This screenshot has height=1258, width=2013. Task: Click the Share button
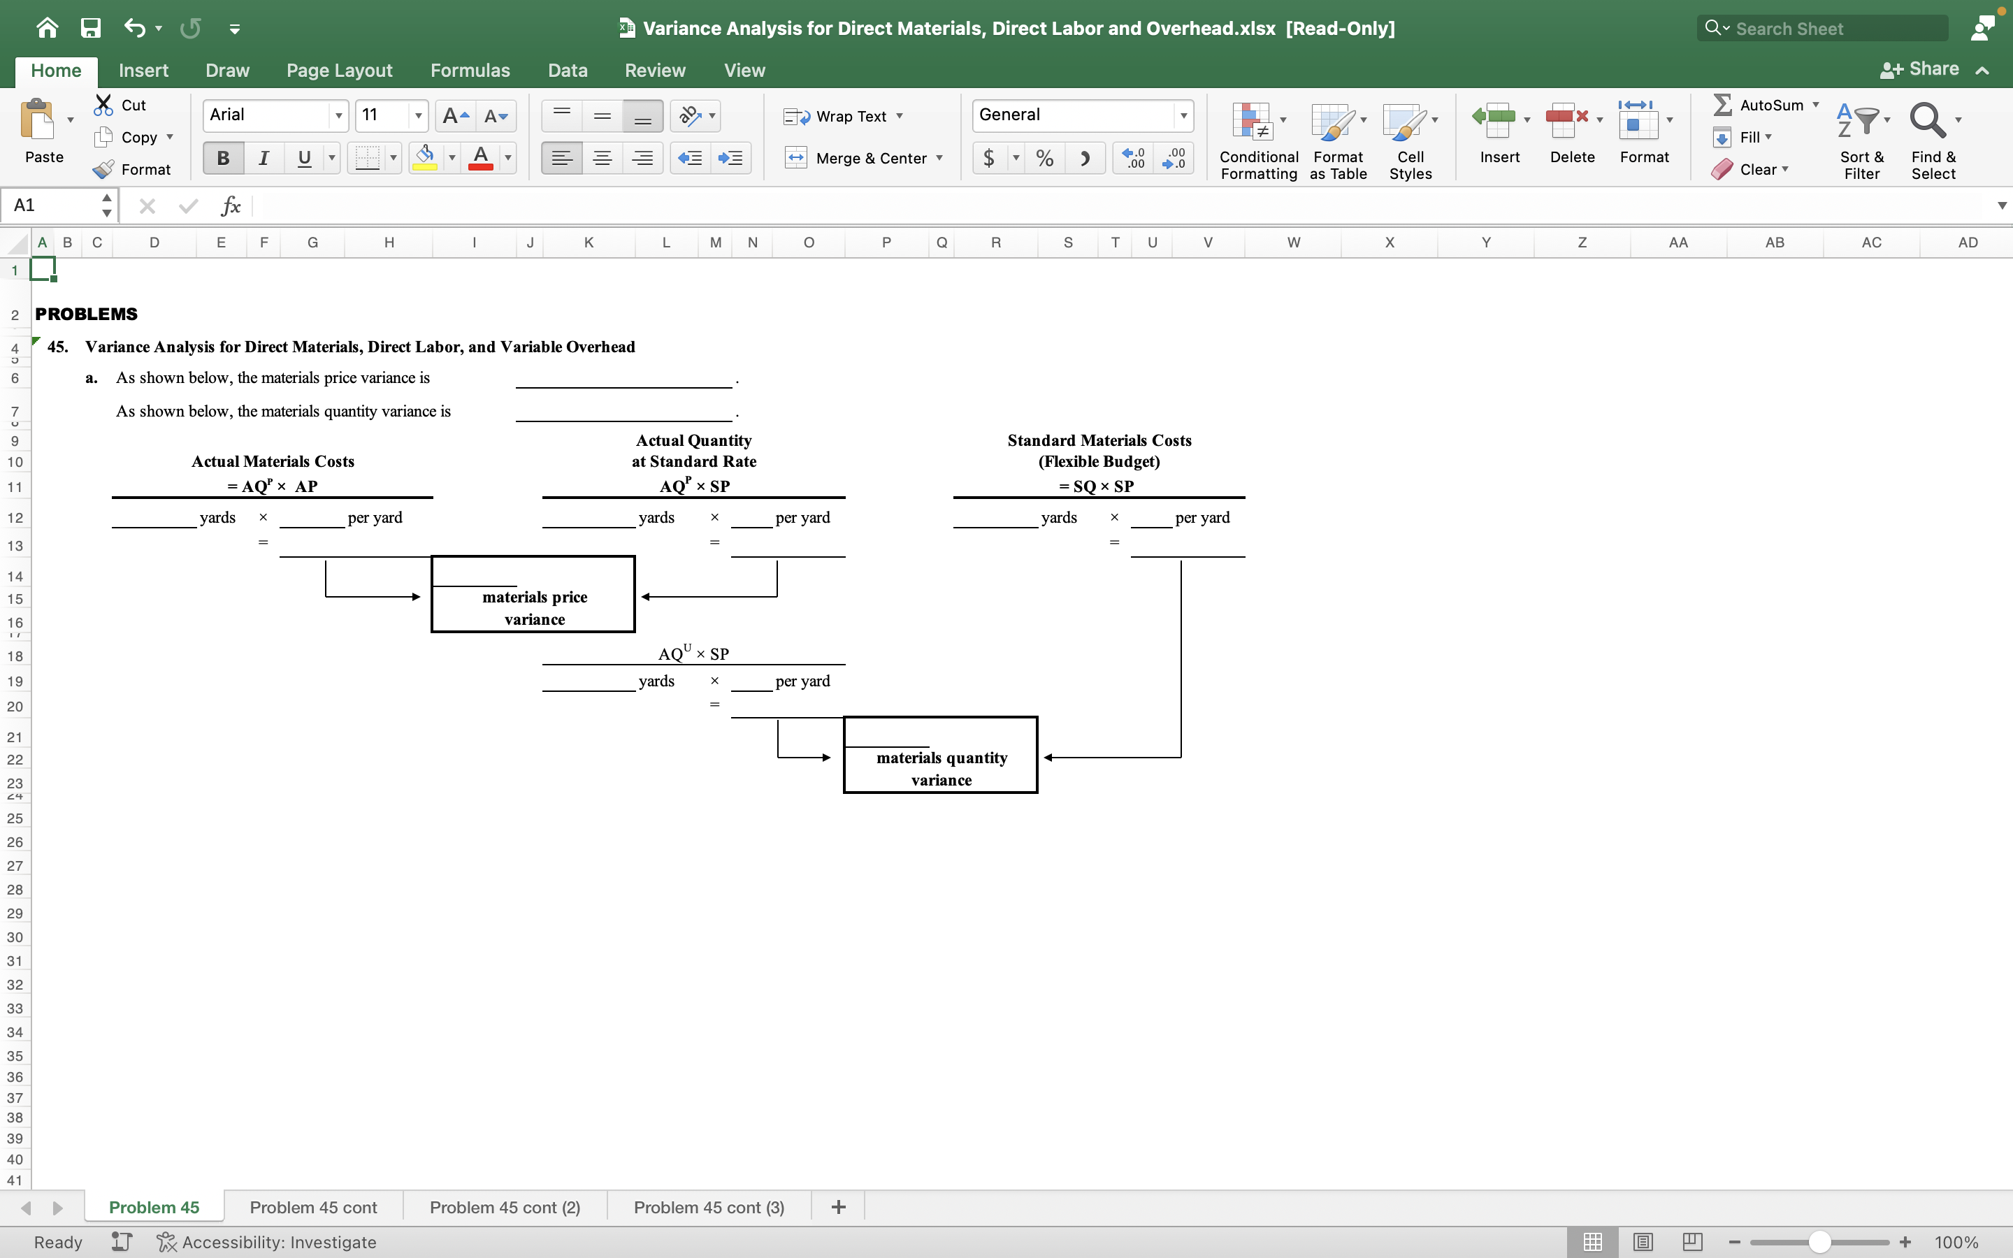[x=1920, y=69]
